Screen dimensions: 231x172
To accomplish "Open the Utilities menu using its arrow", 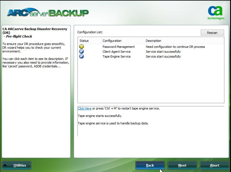I will 5,165.
